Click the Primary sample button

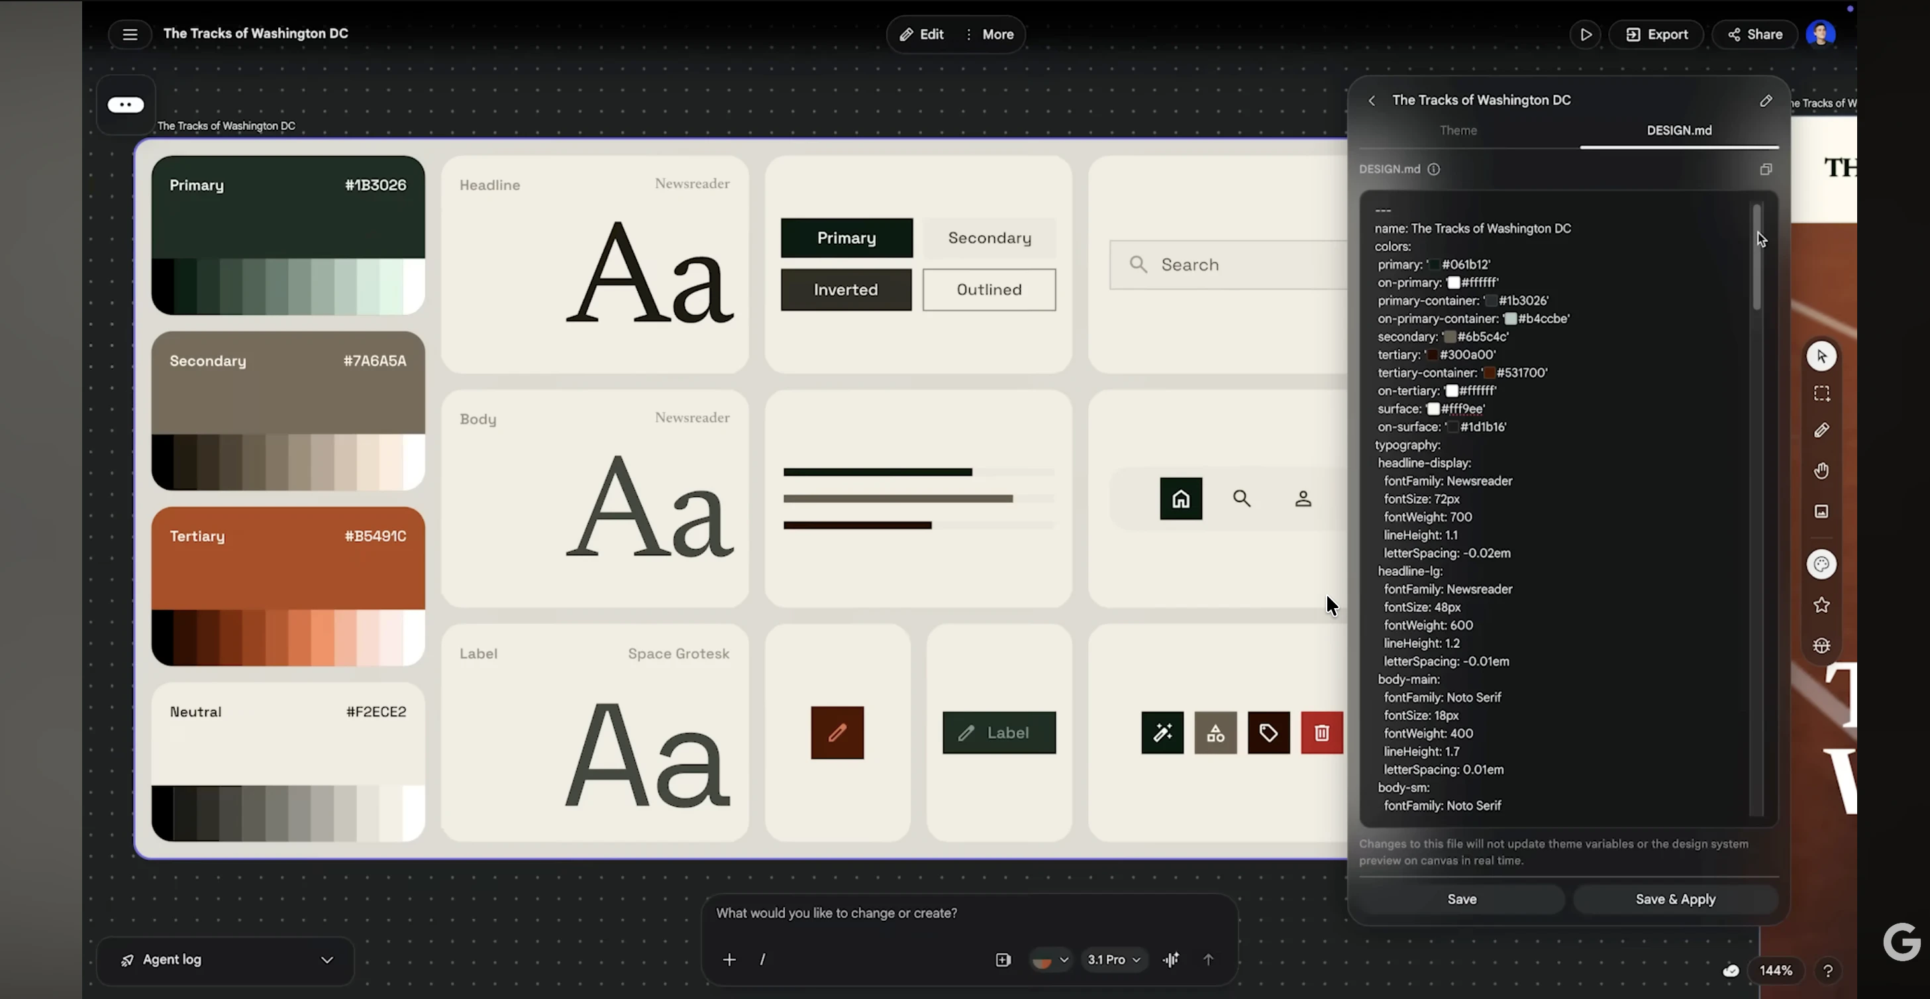point(846,238)
